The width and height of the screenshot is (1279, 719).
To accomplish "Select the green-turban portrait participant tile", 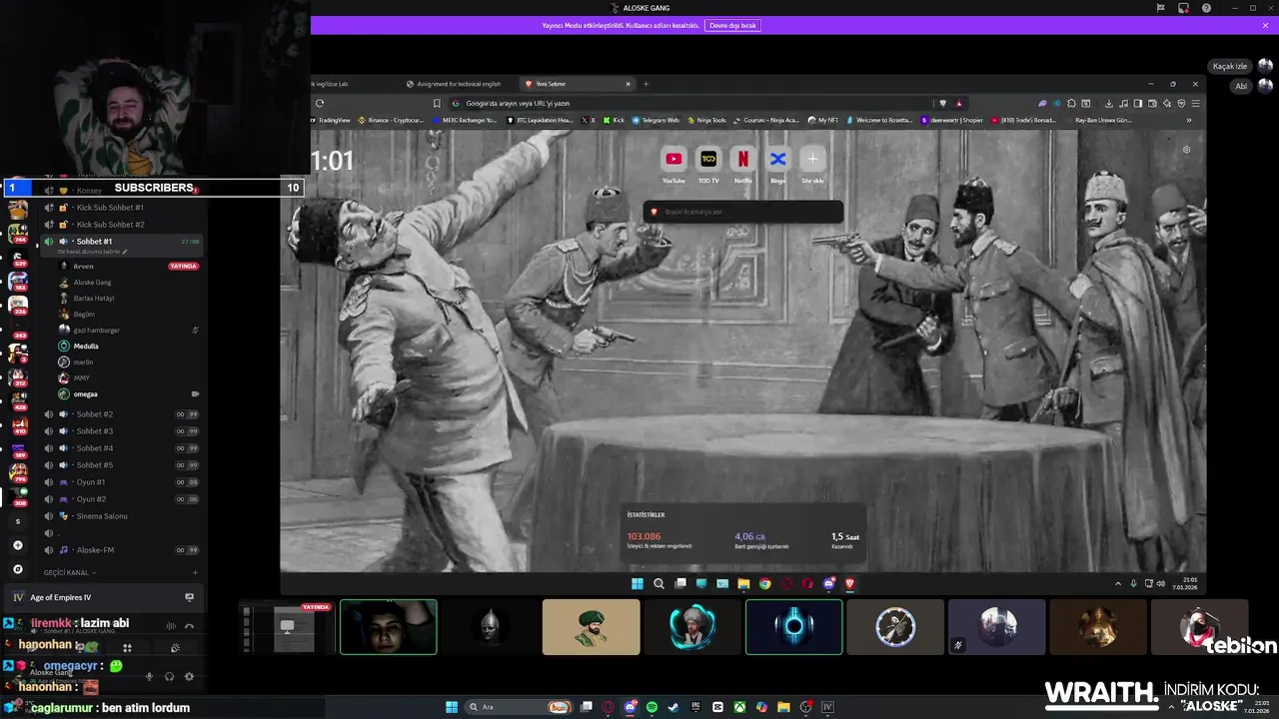I will 592,627.
